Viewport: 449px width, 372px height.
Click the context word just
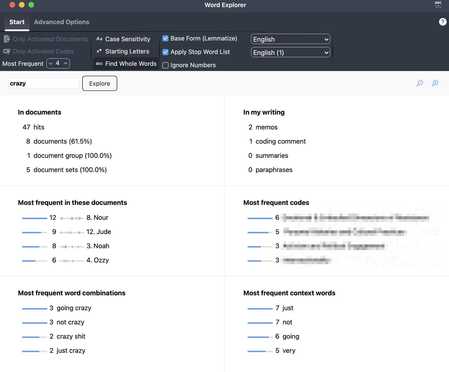[288, 308]
